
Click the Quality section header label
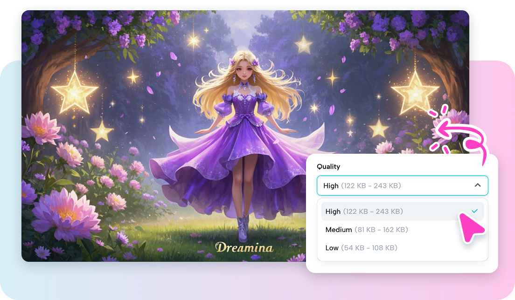pos(328,166)
